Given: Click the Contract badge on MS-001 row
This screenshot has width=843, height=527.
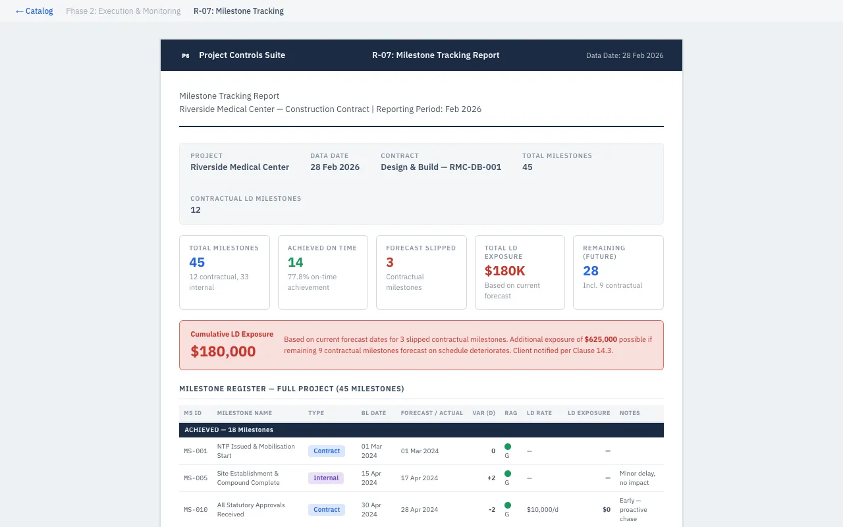Looking at the screenshot, I should click(x=327, y=451).
